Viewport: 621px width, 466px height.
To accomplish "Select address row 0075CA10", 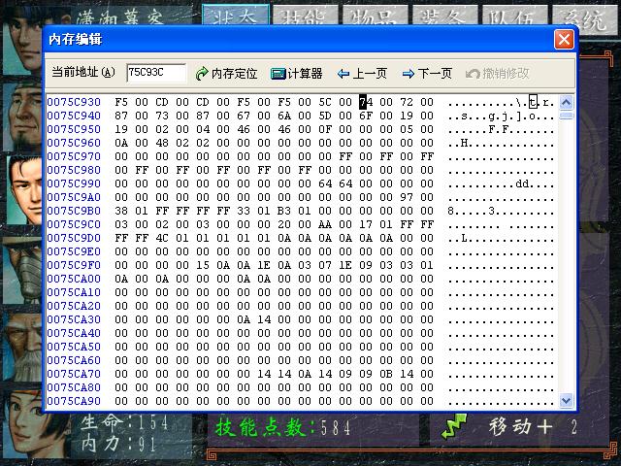I will coord(74,292).
